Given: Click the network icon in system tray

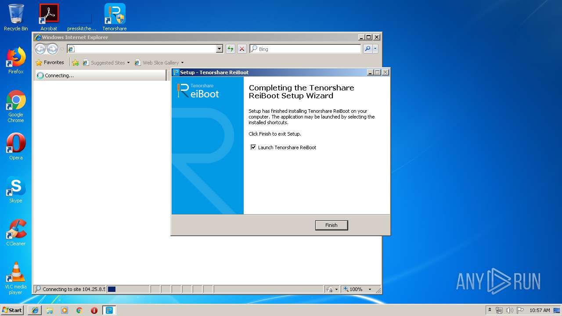Looking at the screenshot, I should [499, 310].
